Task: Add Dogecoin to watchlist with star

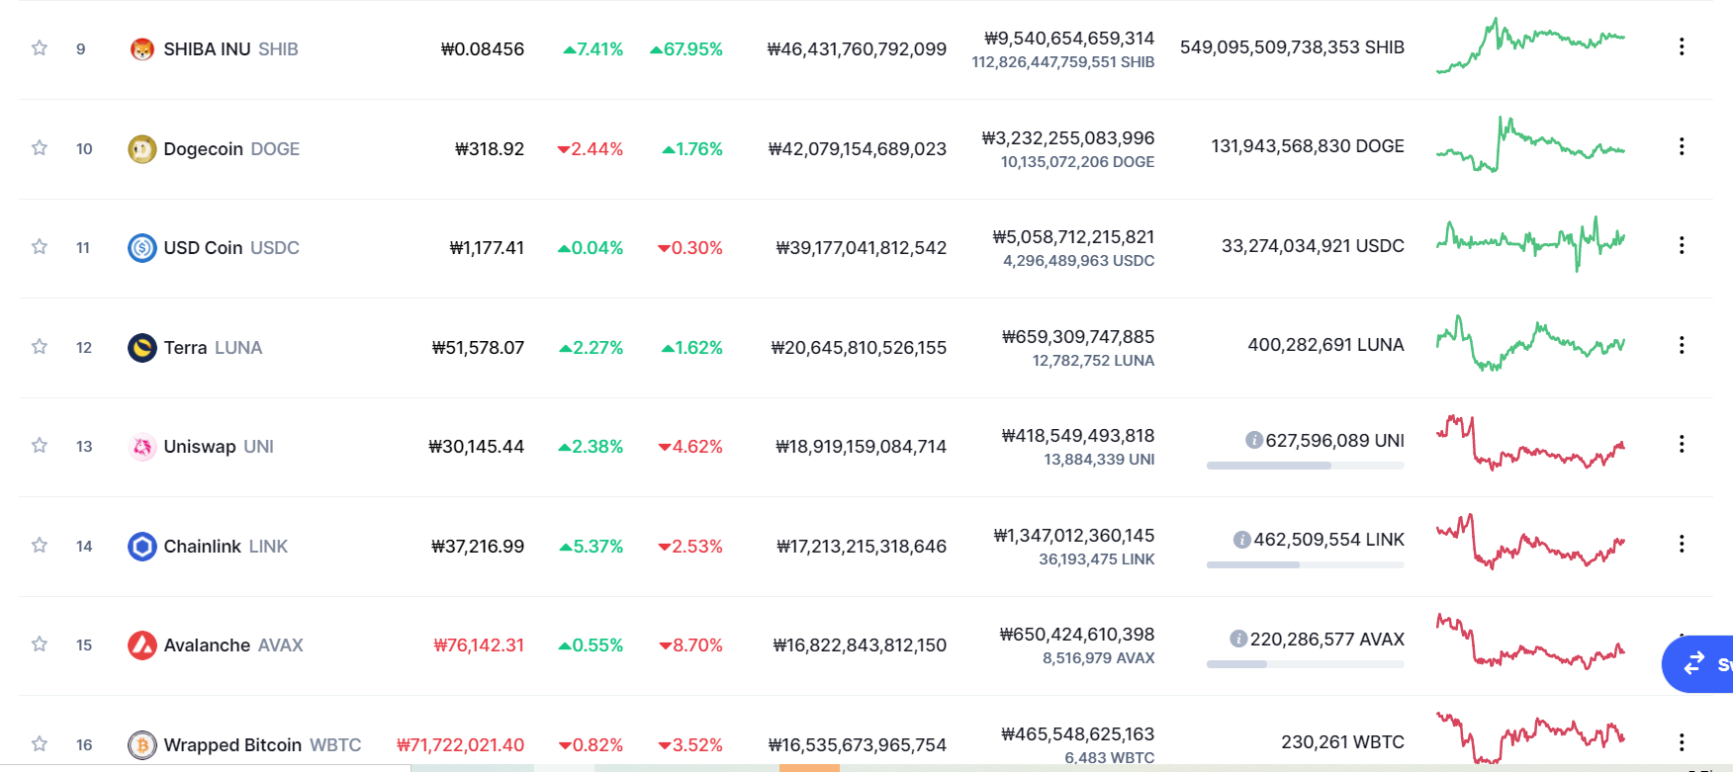Action: click(40, 147)
